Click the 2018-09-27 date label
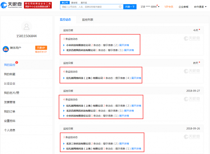210x154 pixels. tap(193, 91)
